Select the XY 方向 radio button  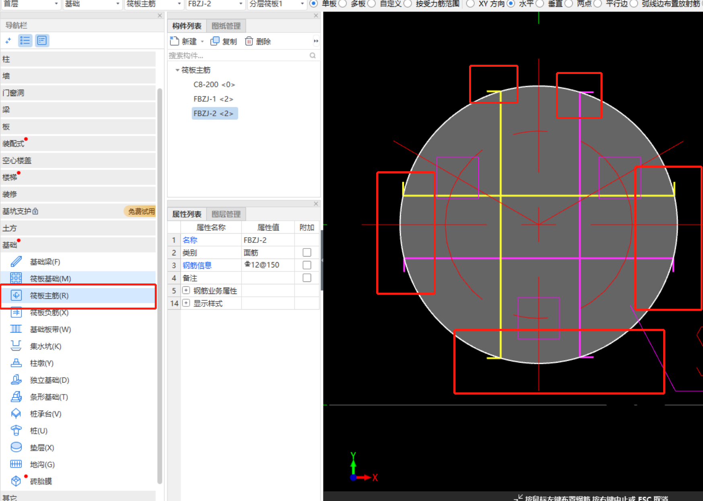[470, 4]
